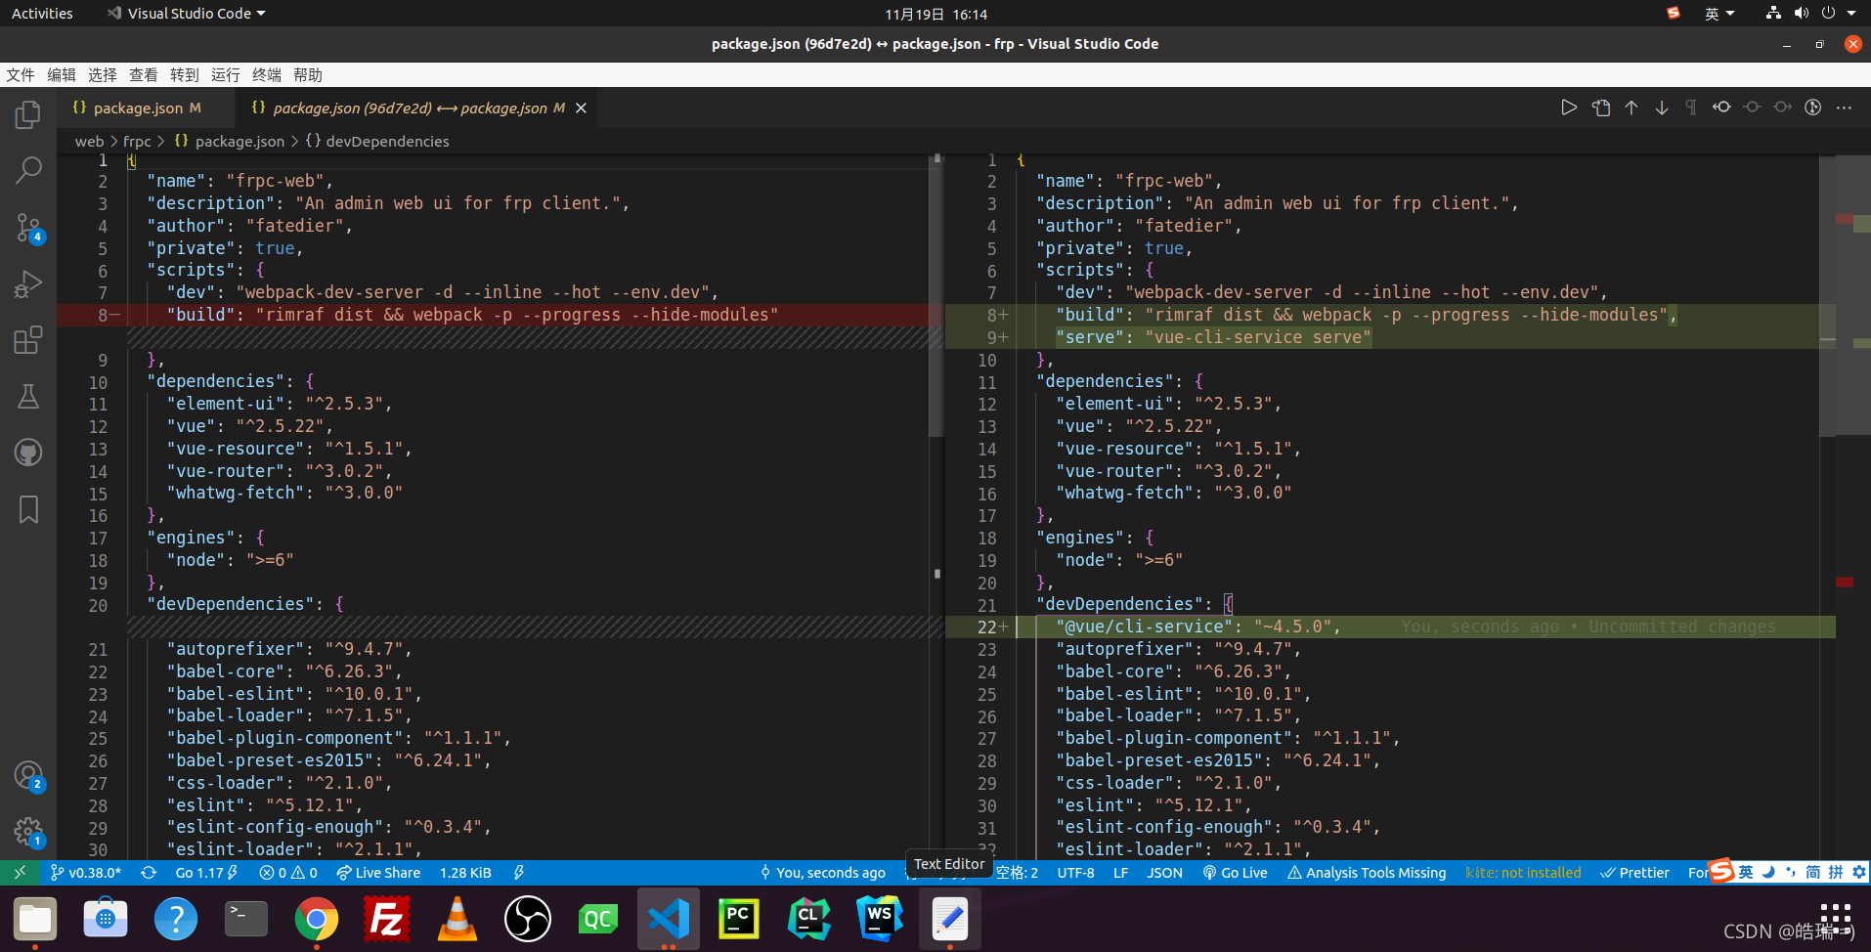Open the Search view in activity bar
The width and height of the screenshot is (1871, 952).
pyautogui.click(x=28, y=171)
